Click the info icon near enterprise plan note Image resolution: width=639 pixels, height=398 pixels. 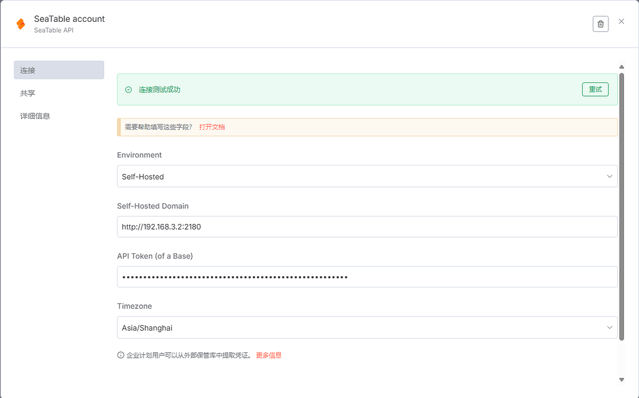[120, 355]
